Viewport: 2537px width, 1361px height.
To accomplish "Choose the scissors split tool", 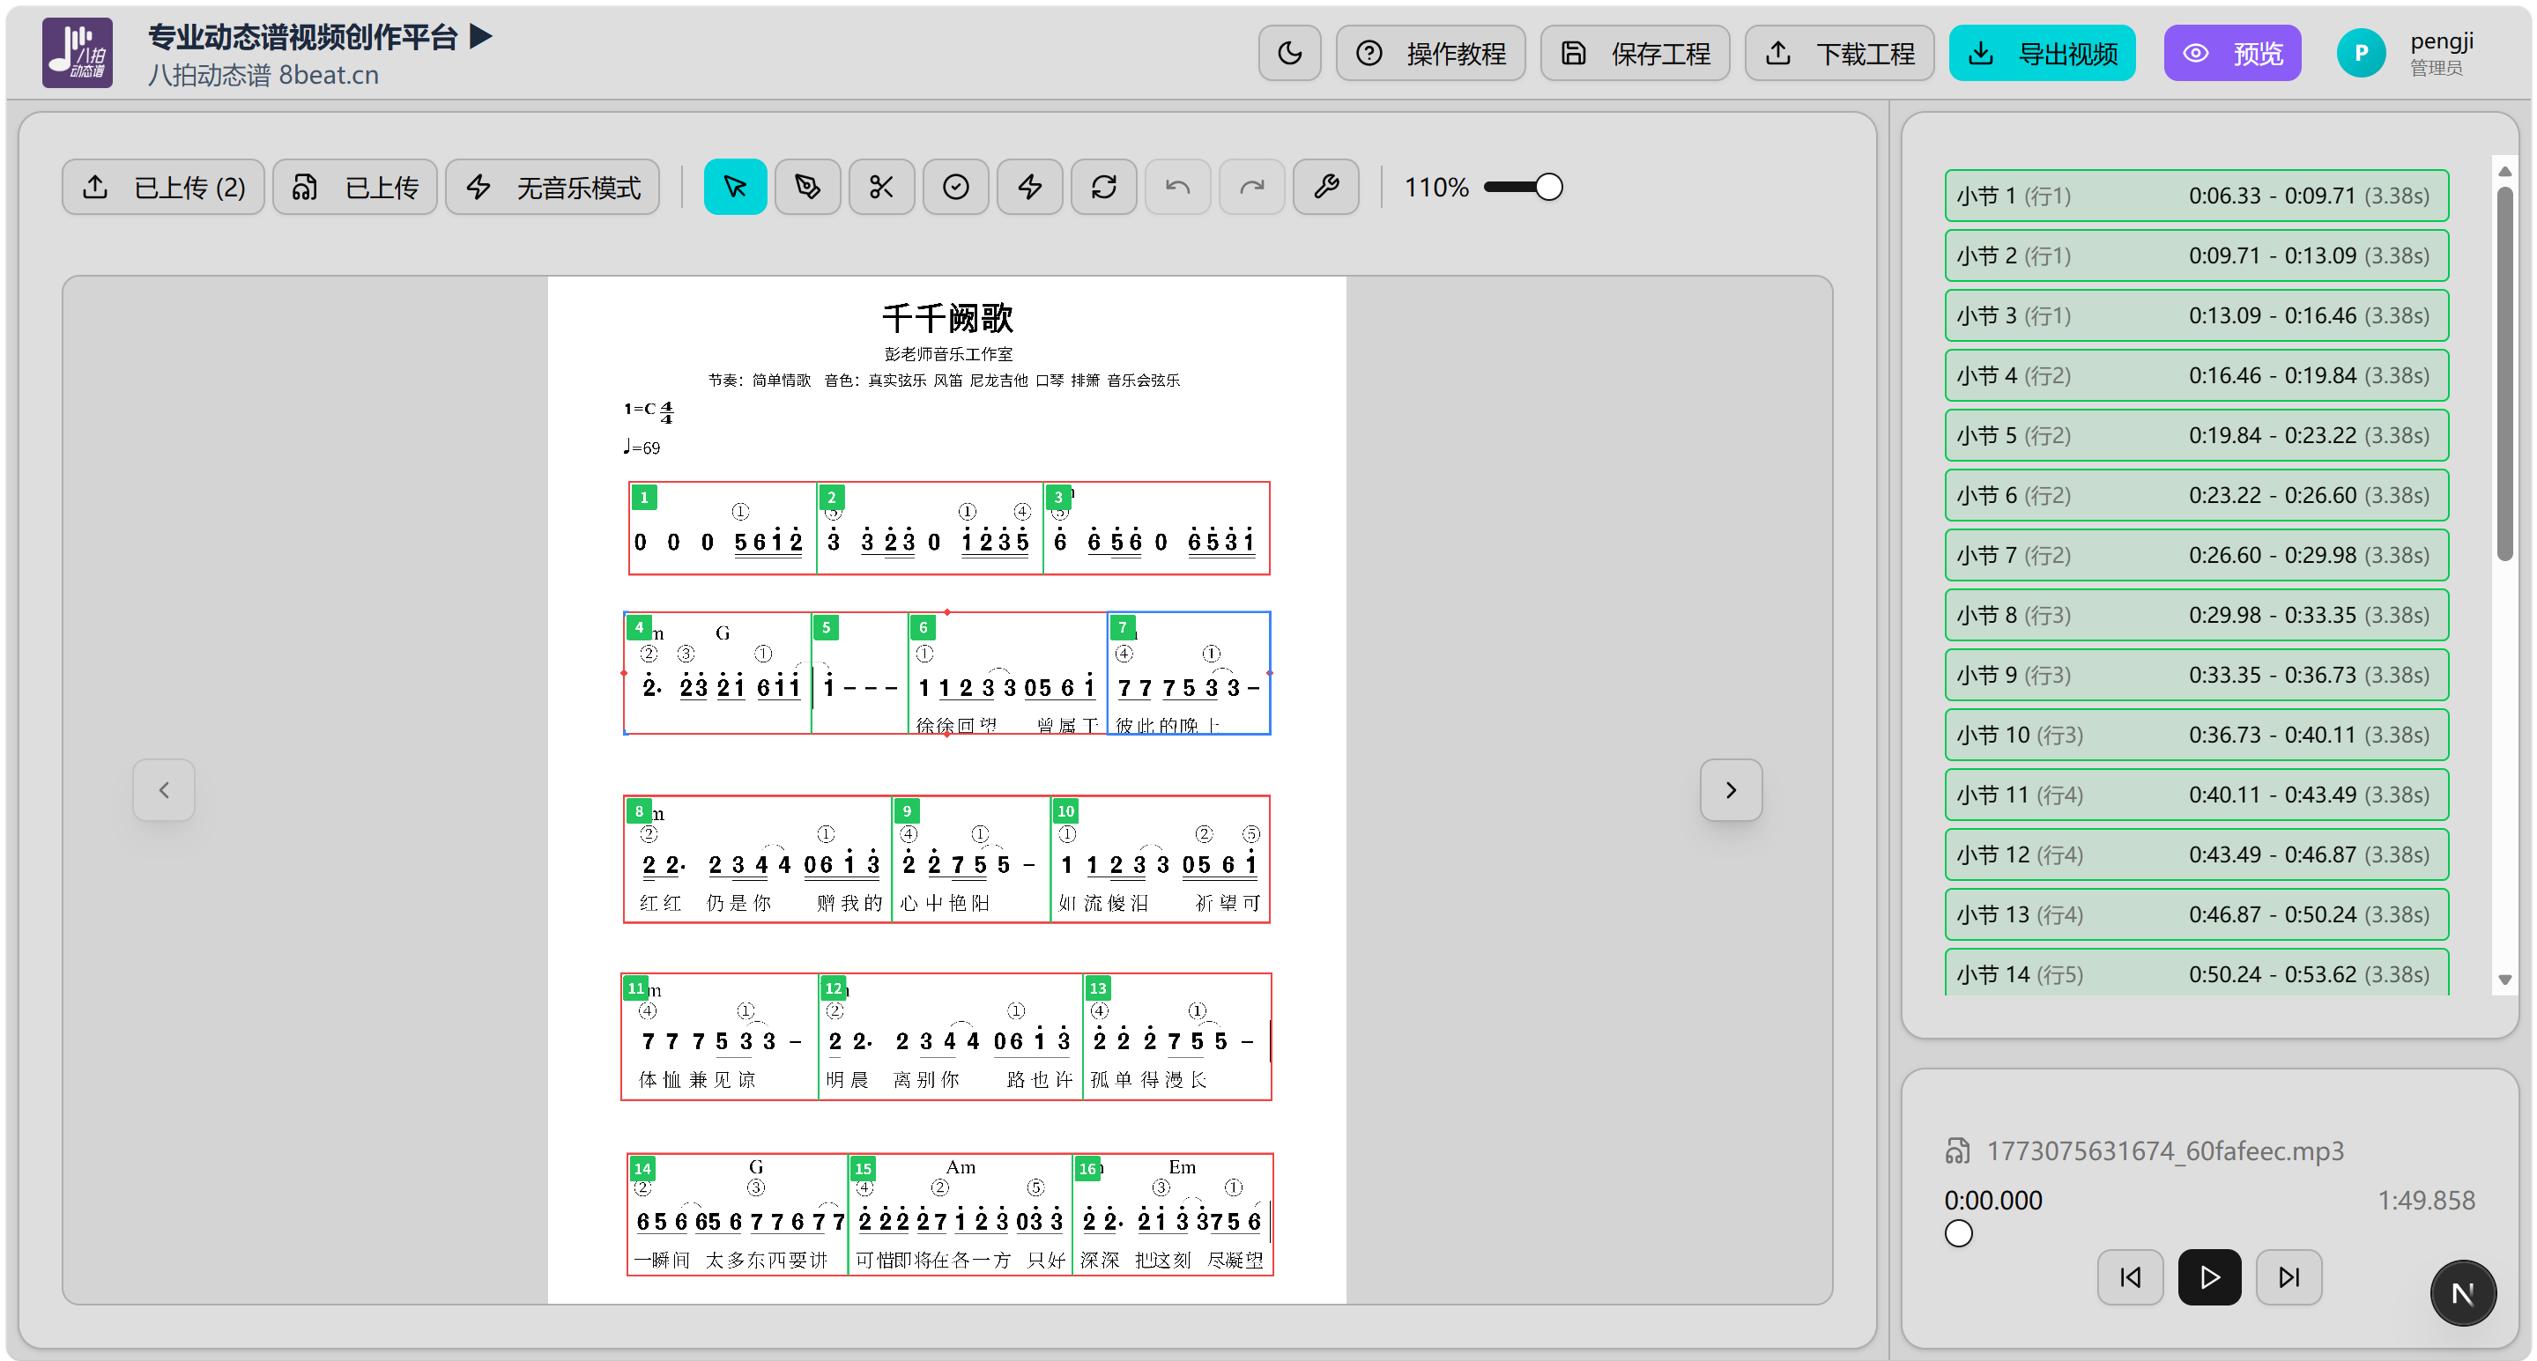I will (x=881, y=187).
